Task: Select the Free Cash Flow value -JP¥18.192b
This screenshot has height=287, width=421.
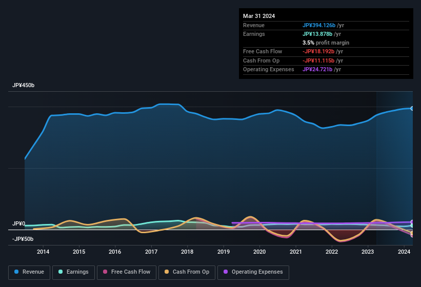Action: click(x=318, y=51)
